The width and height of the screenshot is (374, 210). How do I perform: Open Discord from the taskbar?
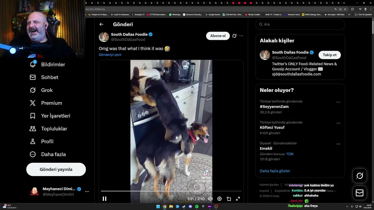(190, 206)
